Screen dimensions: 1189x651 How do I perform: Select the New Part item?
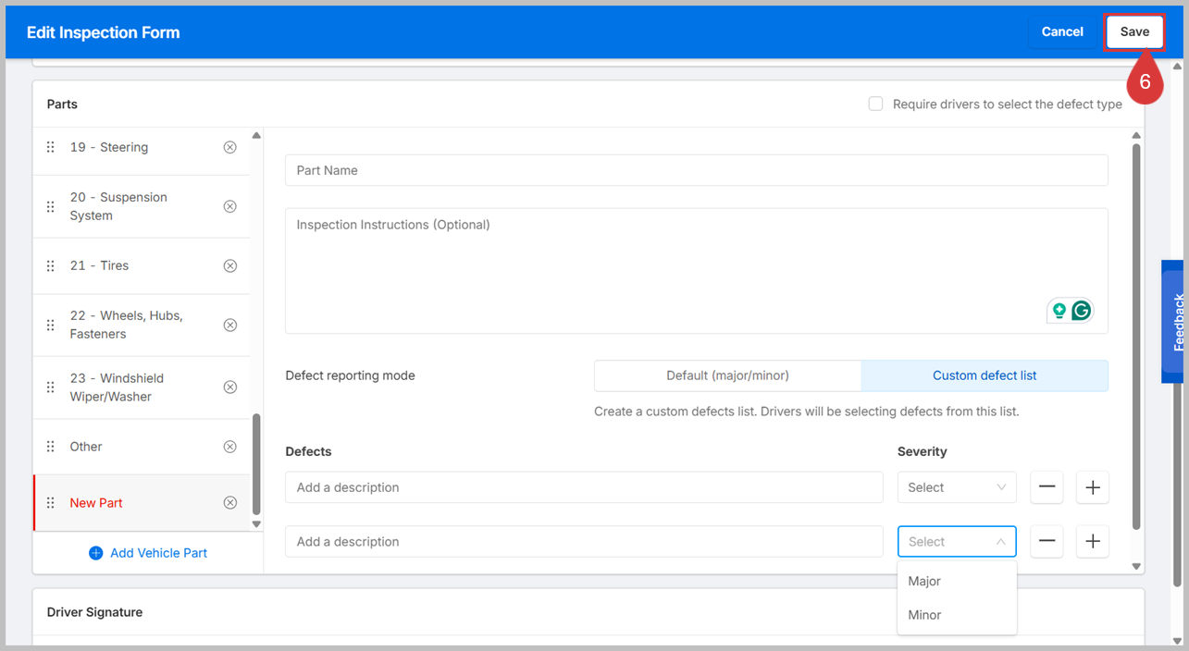coord(142,503)
